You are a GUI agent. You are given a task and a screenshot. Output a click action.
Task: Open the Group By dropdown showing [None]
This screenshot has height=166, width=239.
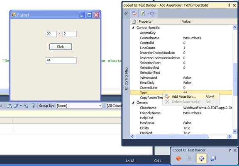pos(79,106)
